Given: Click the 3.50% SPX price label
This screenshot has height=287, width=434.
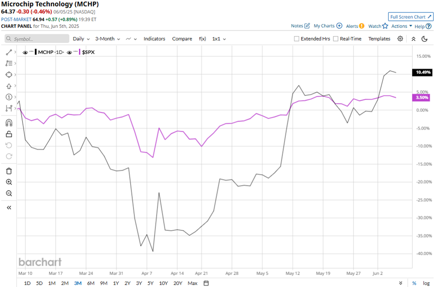Looking at the screenshot, I should point(421,98).
